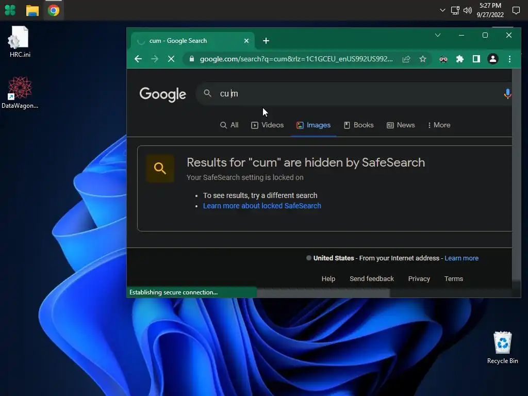Screen dimensions: 528x396
Task: Open File Explorer from the taskbar
Action: [x=32, y=10]
